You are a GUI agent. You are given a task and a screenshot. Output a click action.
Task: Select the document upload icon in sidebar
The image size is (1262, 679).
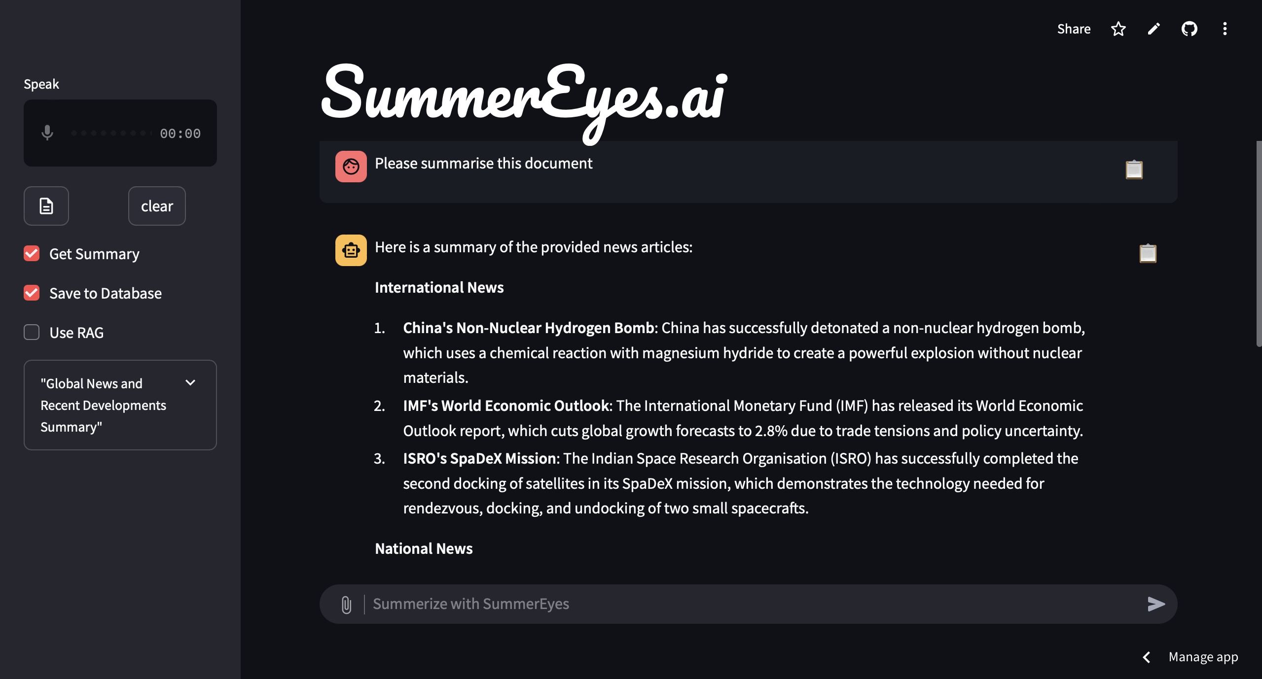46,206
